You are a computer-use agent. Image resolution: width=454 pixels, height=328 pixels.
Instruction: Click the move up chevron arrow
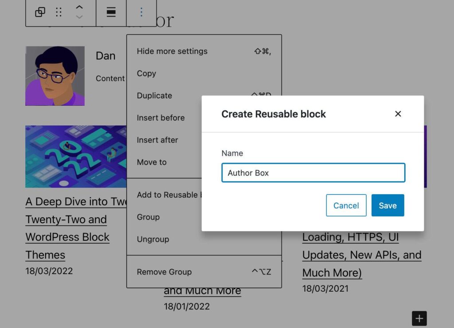[79, 8]
